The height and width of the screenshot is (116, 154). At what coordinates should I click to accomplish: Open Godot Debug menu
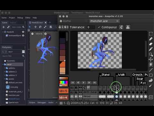20,18
